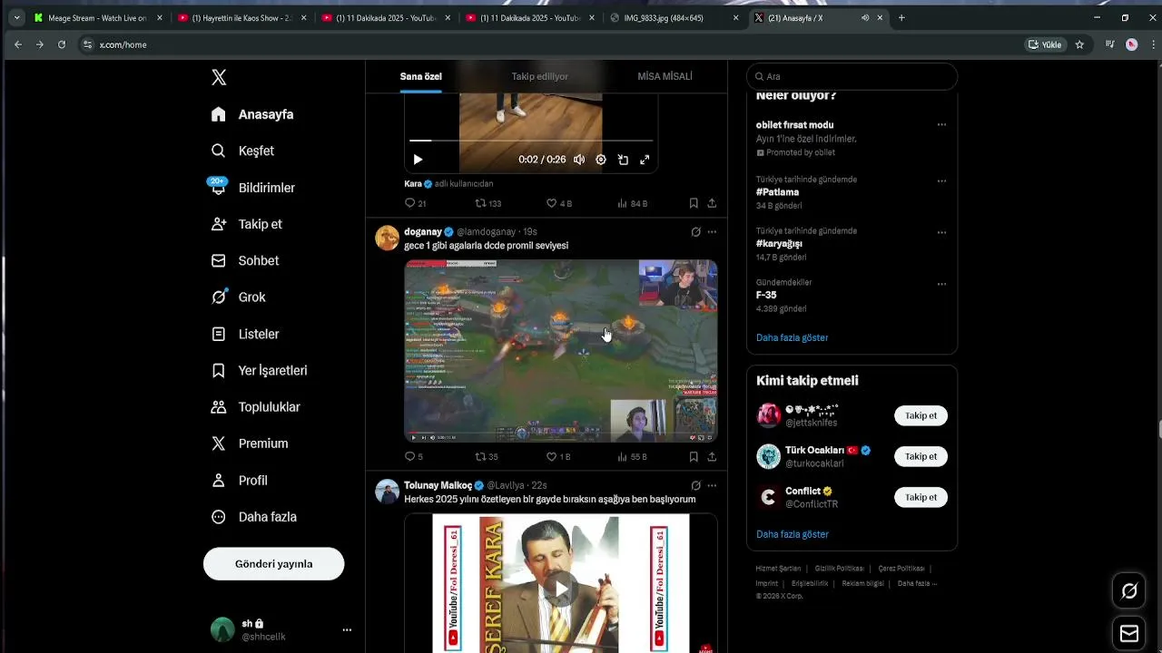Click the Yükle install button
Viewport: 1162px width, 653px height.
point(1045,44)
